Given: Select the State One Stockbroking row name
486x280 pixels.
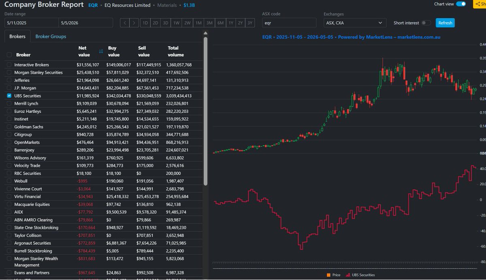Looking at the screenshot, I should click(x=36, y=228).
